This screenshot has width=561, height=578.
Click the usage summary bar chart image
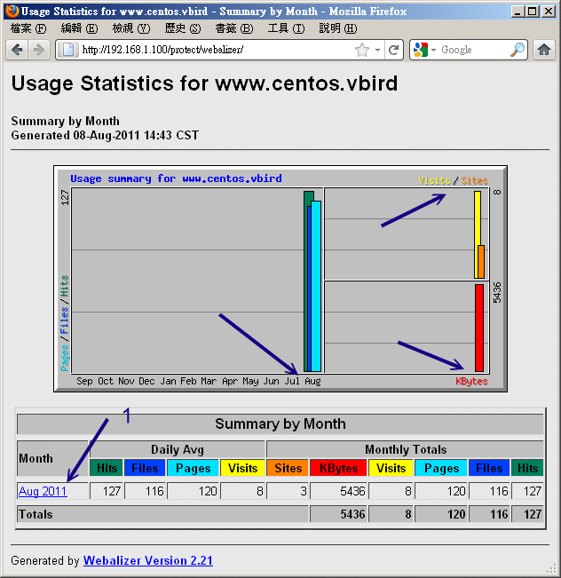coord(280,278)
